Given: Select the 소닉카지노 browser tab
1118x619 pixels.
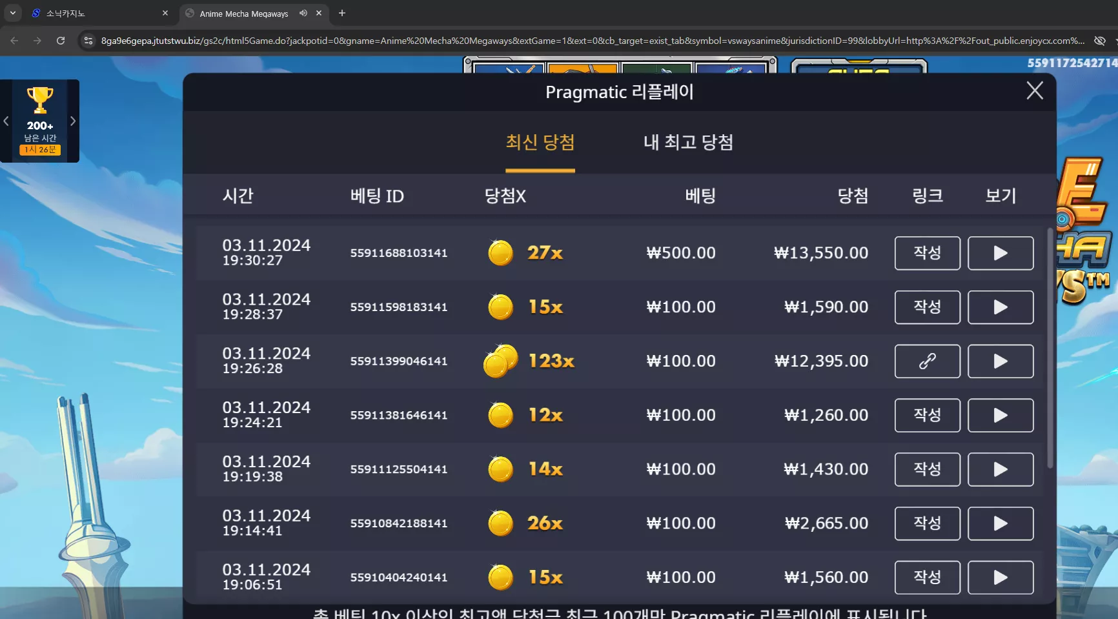Looking at the screenshot, I should (100, 14).
